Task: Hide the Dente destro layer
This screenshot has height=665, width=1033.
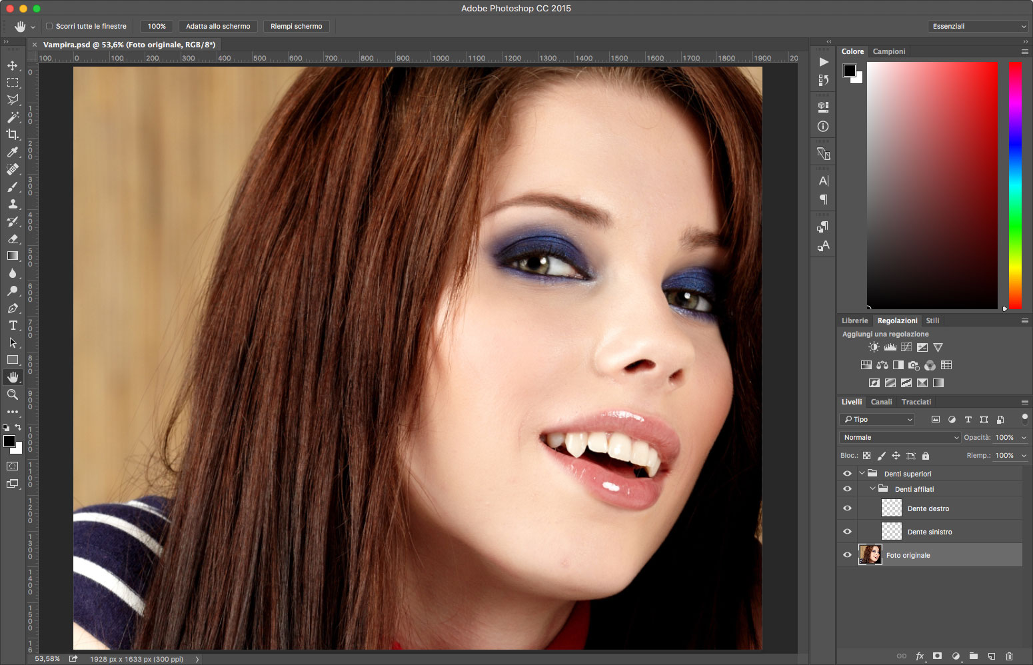Action: [x=847, y=508]
